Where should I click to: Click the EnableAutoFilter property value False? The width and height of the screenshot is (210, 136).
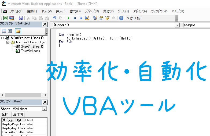point(36,132)
